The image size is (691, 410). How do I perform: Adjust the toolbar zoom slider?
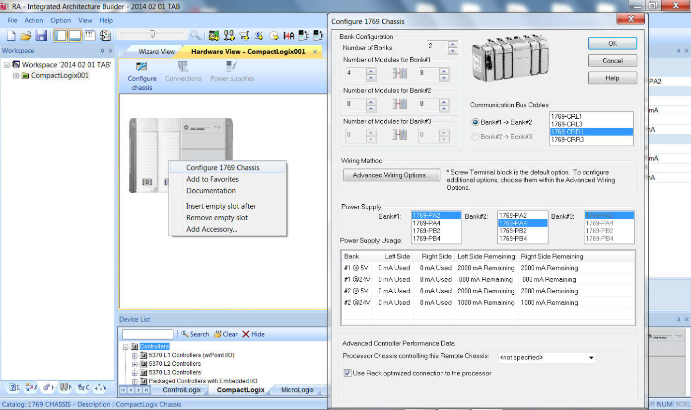151,35
